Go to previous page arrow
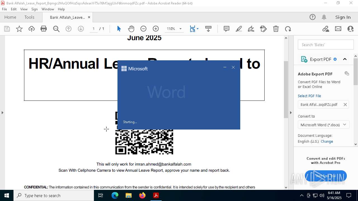Screen dimensions: 358x201 click(69, 29)
